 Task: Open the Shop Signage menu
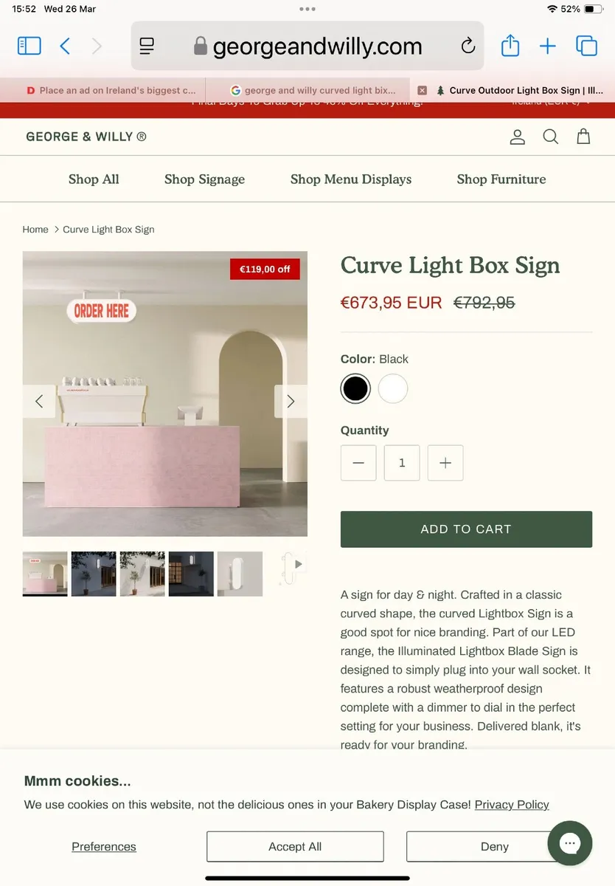pos(204,179)
